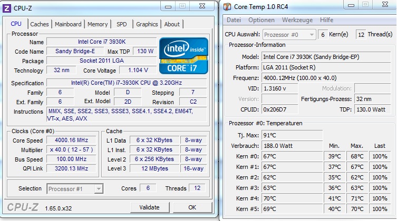Click the Fertigungs-Prozess value 32 nm
Image resolution: width=397 pixels, height=221 pixels.
click(372, 99)
